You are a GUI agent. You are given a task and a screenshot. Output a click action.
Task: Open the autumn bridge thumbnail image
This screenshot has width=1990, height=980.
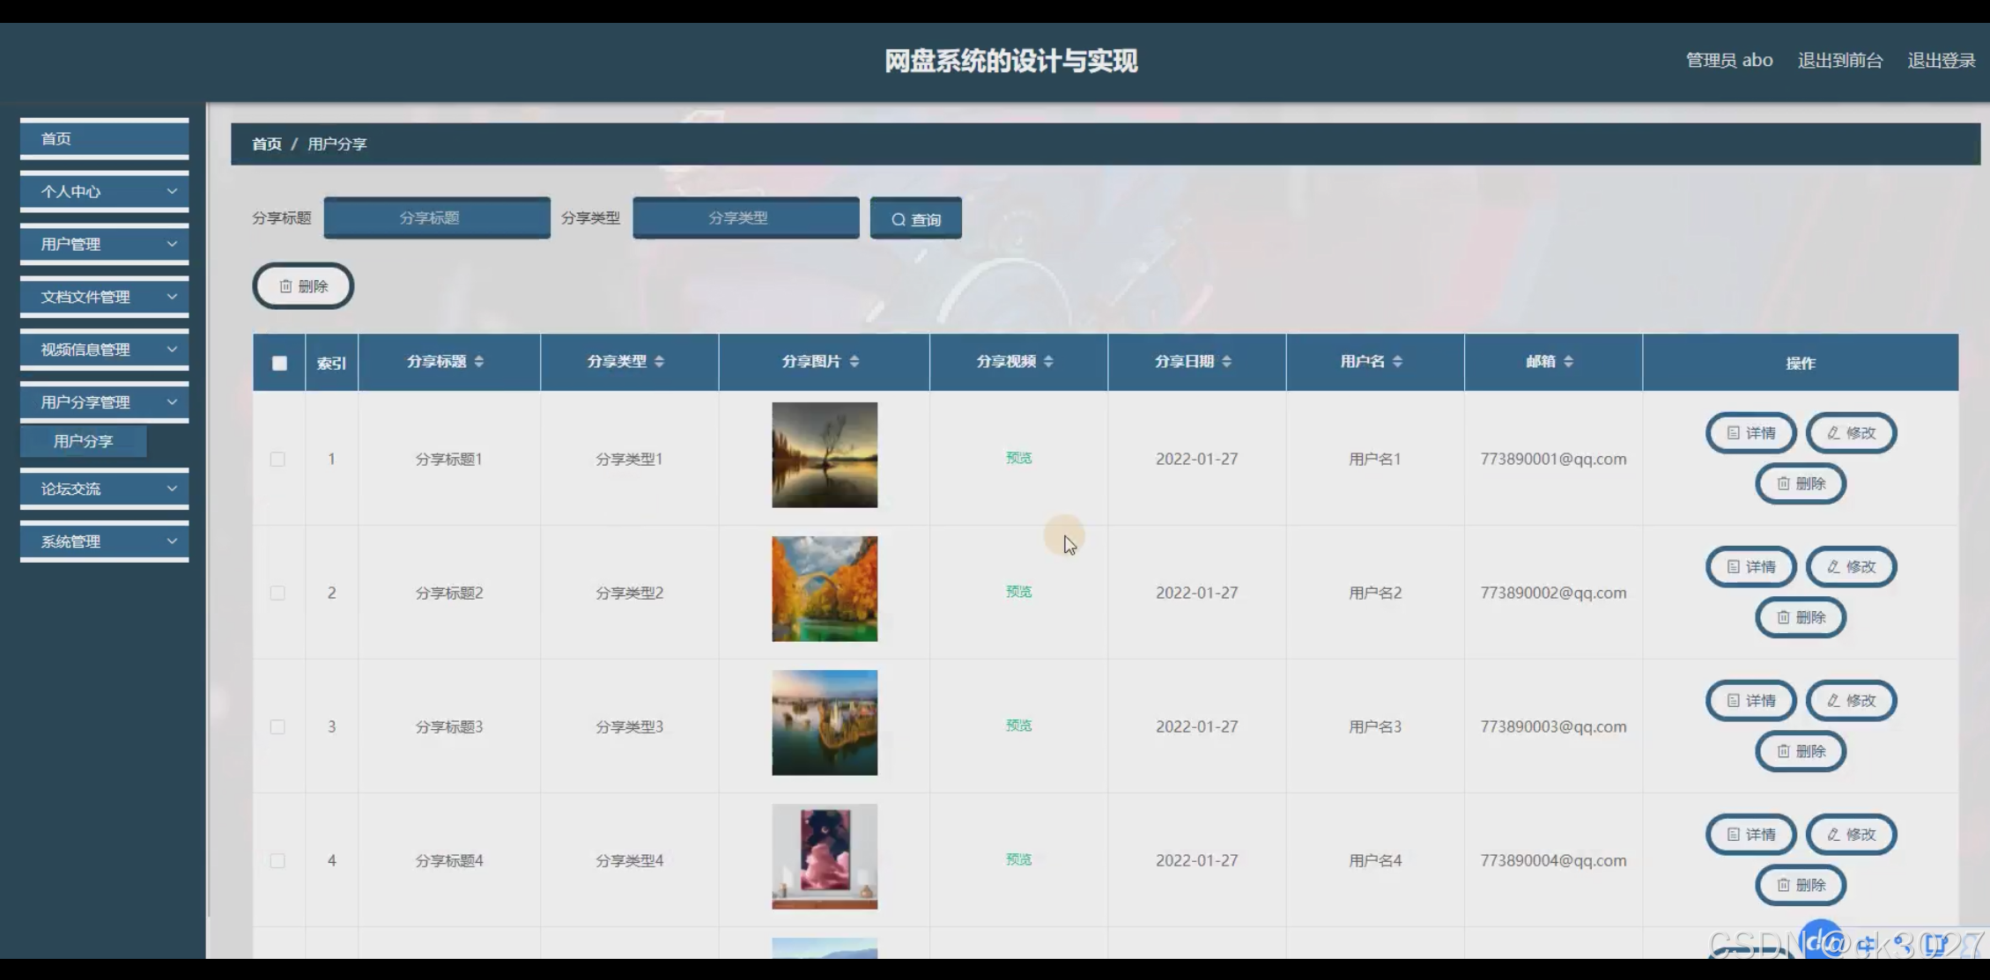pos(825,589)
